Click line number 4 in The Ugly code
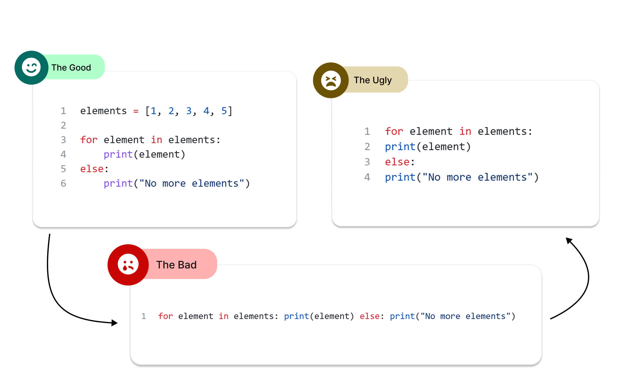This screenshot has width=626, height=380. (367, 177)
